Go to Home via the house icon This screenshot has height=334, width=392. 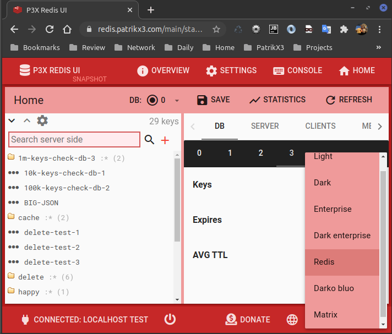[x=344, y=70]
